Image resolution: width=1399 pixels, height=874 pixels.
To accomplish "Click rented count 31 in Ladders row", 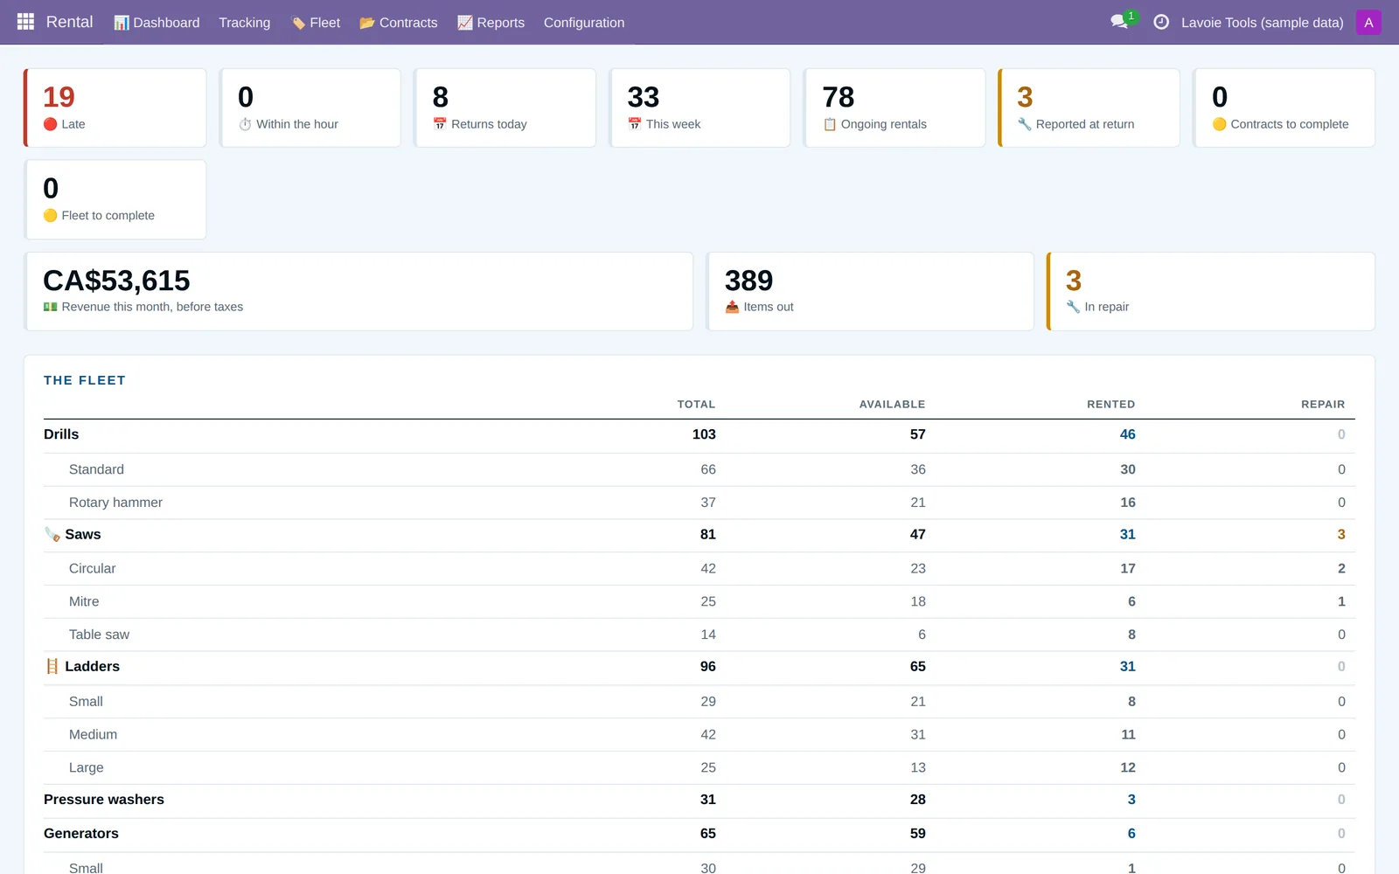I will 1127,666.
